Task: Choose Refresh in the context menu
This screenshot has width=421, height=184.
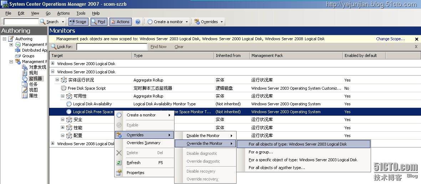Action: (x=144, y=163)
